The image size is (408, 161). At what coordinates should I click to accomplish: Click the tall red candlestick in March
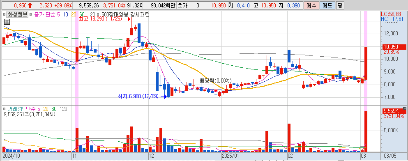coord(366,64)
